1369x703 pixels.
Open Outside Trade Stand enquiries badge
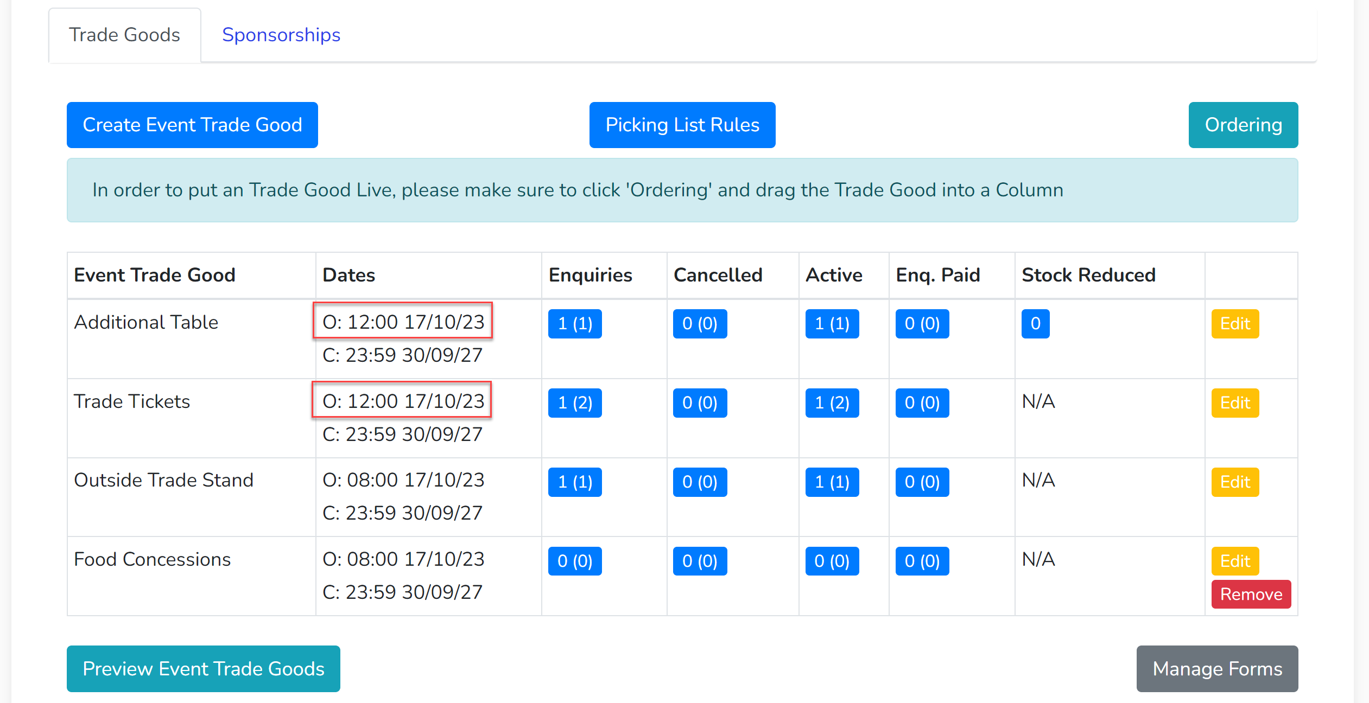(575, 482)
